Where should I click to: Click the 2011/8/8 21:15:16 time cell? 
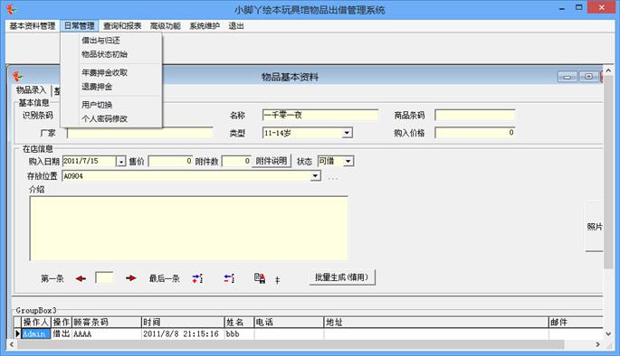[183, 334]
